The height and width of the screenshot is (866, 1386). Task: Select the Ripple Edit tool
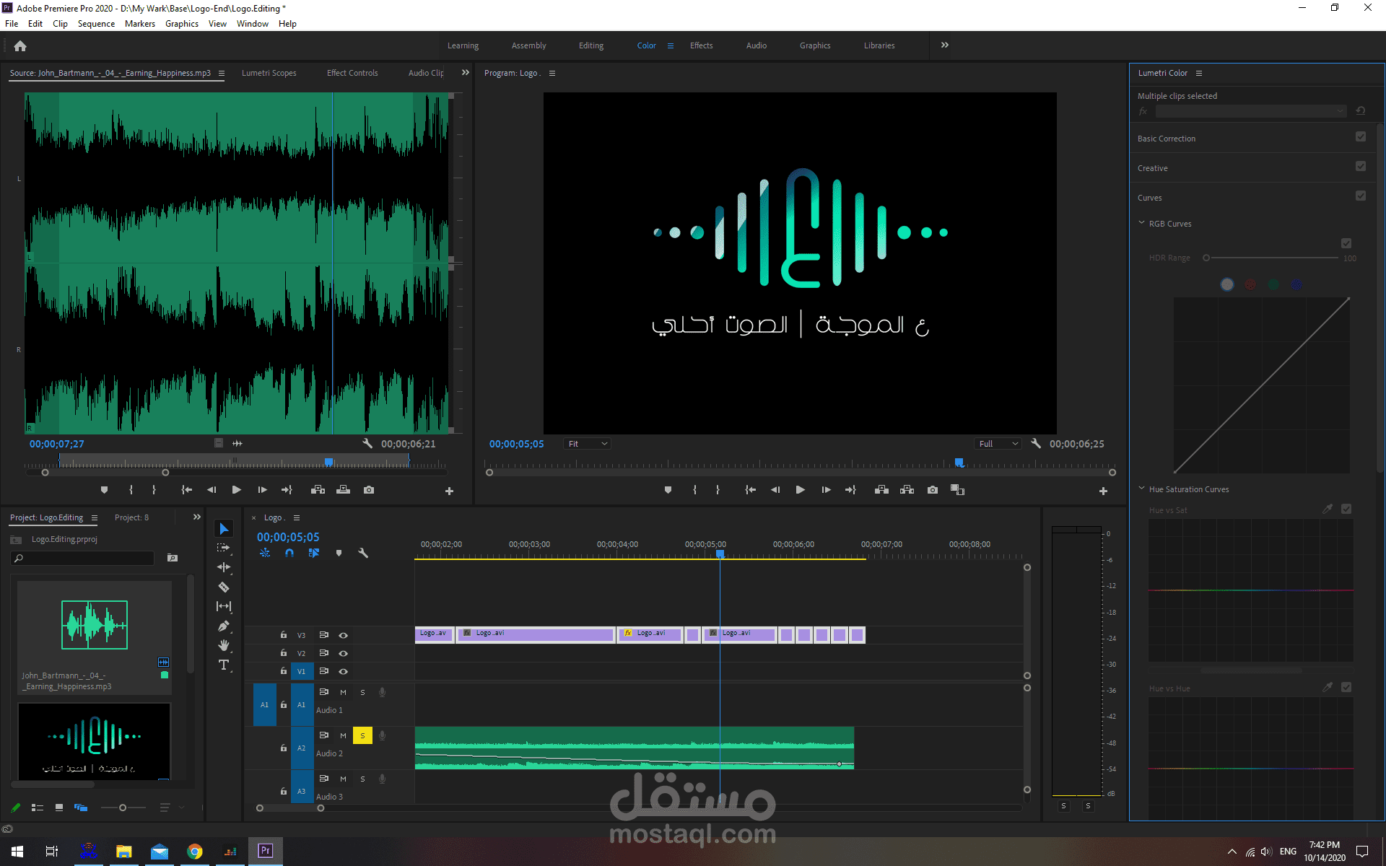click(x=224, y=567)
